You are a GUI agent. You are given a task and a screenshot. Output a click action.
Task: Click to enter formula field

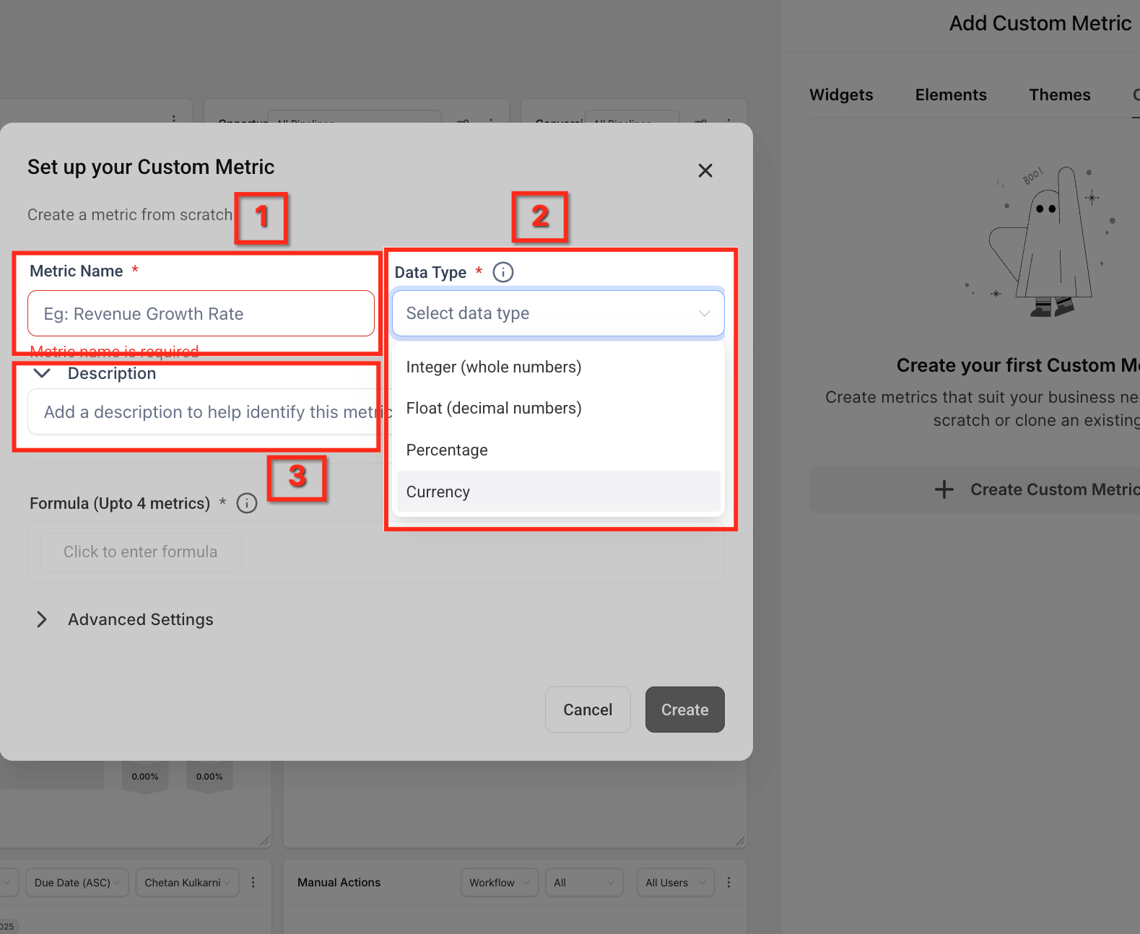coord(141,552)
